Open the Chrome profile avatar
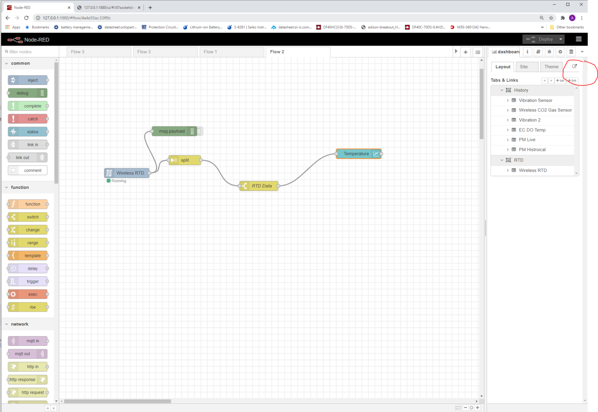Screen dimensions: 598x412 coord(572,18)
